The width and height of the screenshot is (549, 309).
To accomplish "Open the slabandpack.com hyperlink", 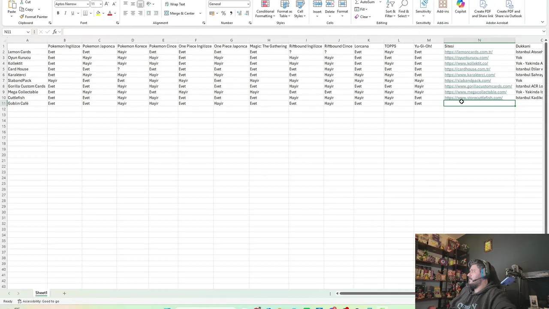I will pyautogui.click(x=468, y=81).
